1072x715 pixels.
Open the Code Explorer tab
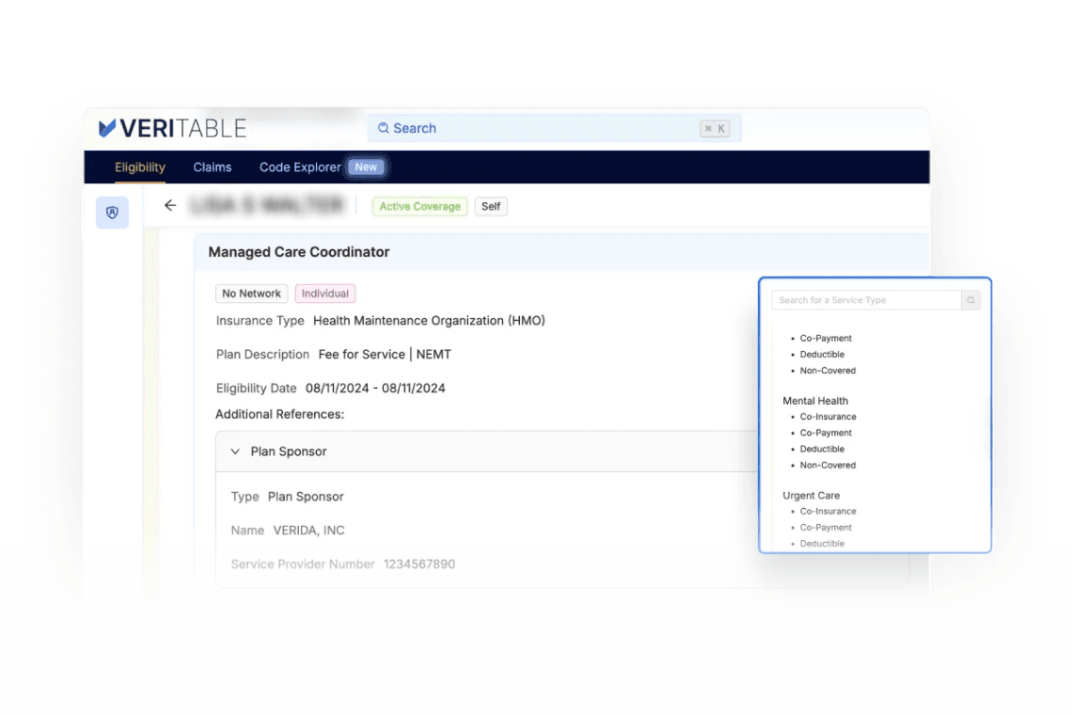pos(300,167)
